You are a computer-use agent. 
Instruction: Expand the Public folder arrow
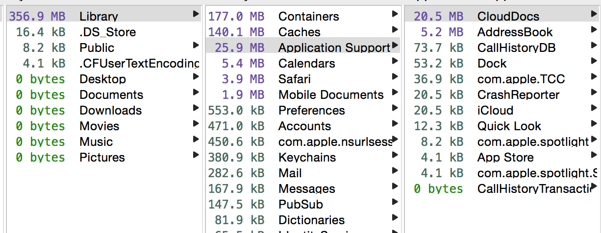196,45
